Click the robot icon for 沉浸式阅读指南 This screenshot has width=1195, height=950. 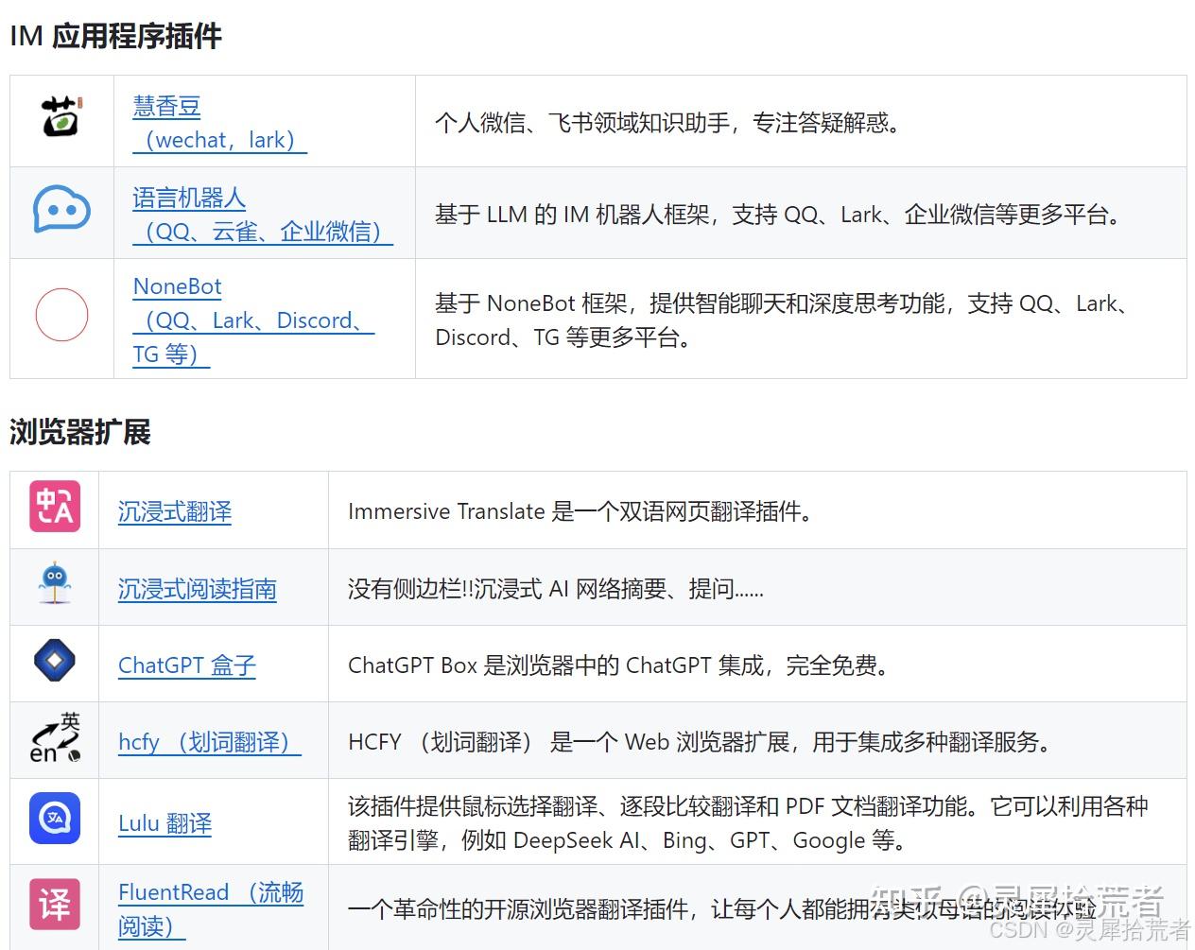tap(55, 584)
